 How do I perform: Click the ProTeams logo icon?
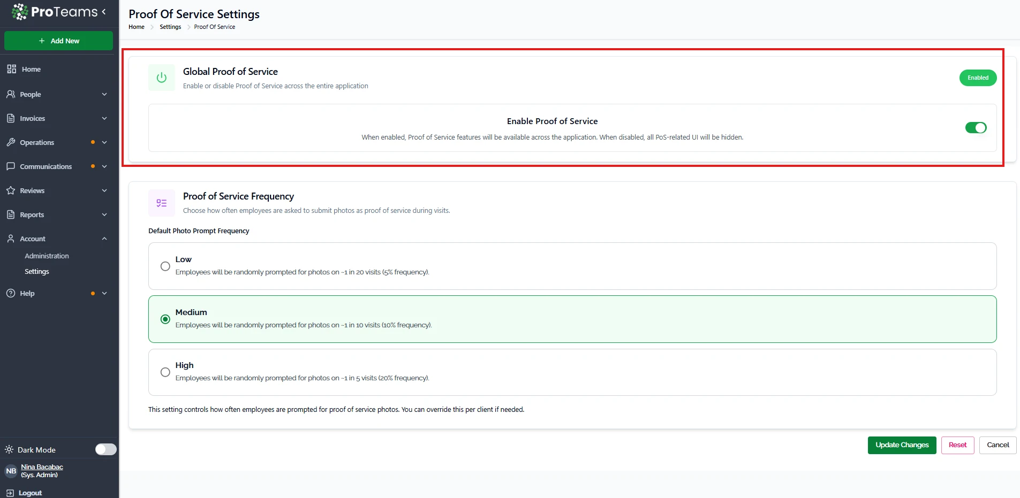[20, 12]
